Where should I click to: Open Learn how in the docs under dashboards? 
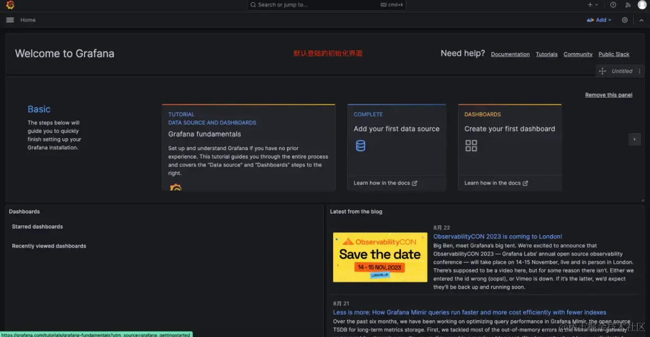click(x=496, y=183)
